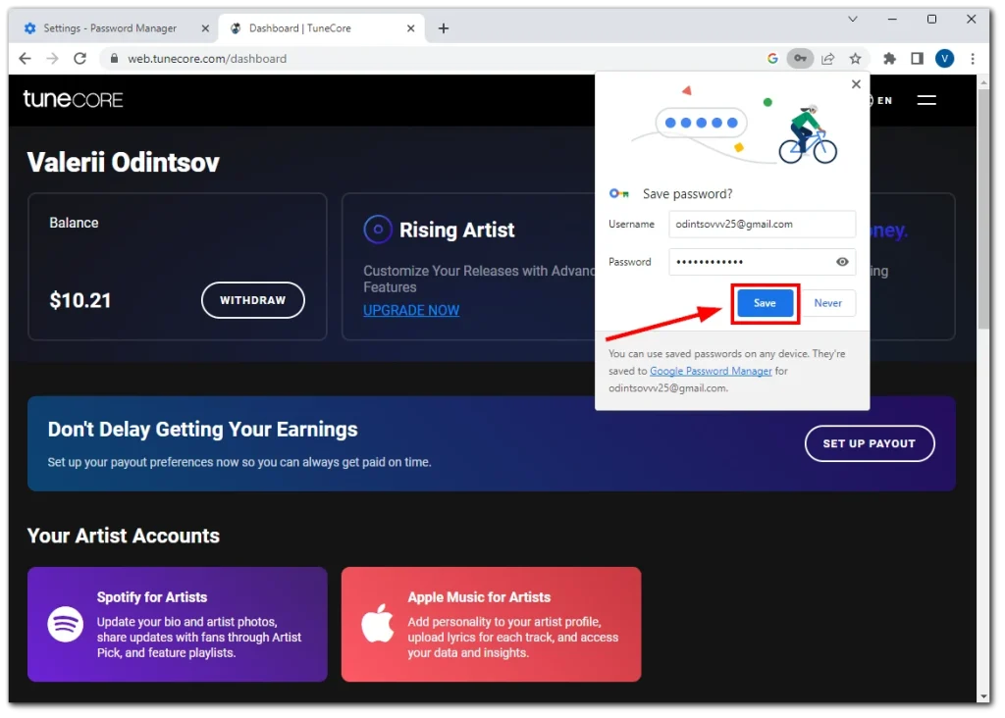
Task: Click the address bar URL
Action: 206,58
